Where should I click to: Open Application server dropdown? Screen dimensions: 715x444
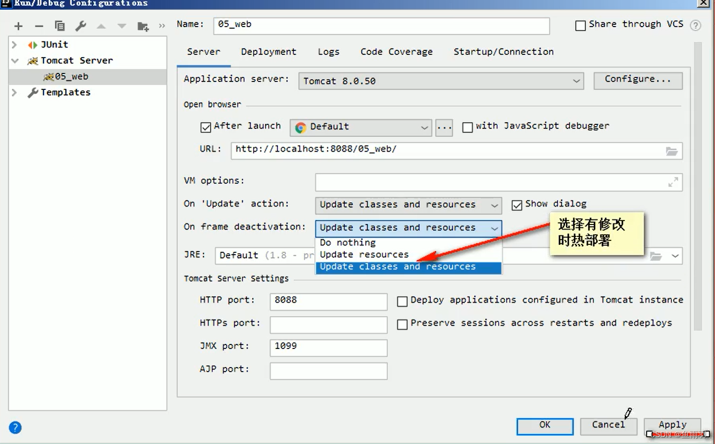coord(441,81)
